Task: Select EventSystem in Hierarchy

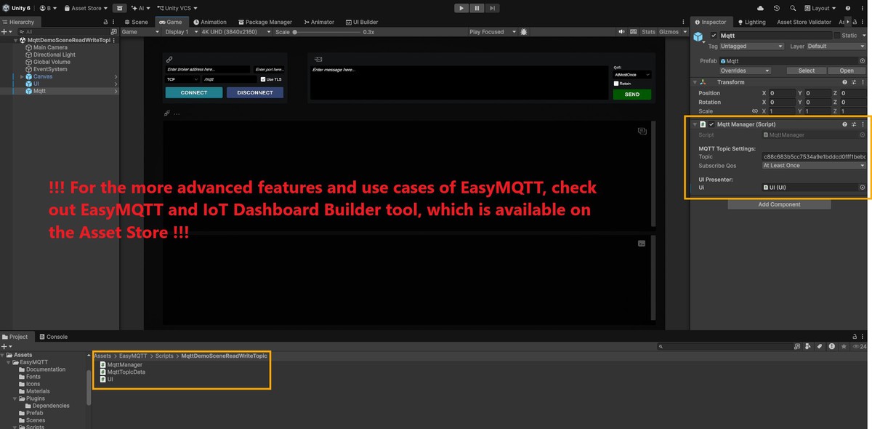Action: click(x=50, y=69)
